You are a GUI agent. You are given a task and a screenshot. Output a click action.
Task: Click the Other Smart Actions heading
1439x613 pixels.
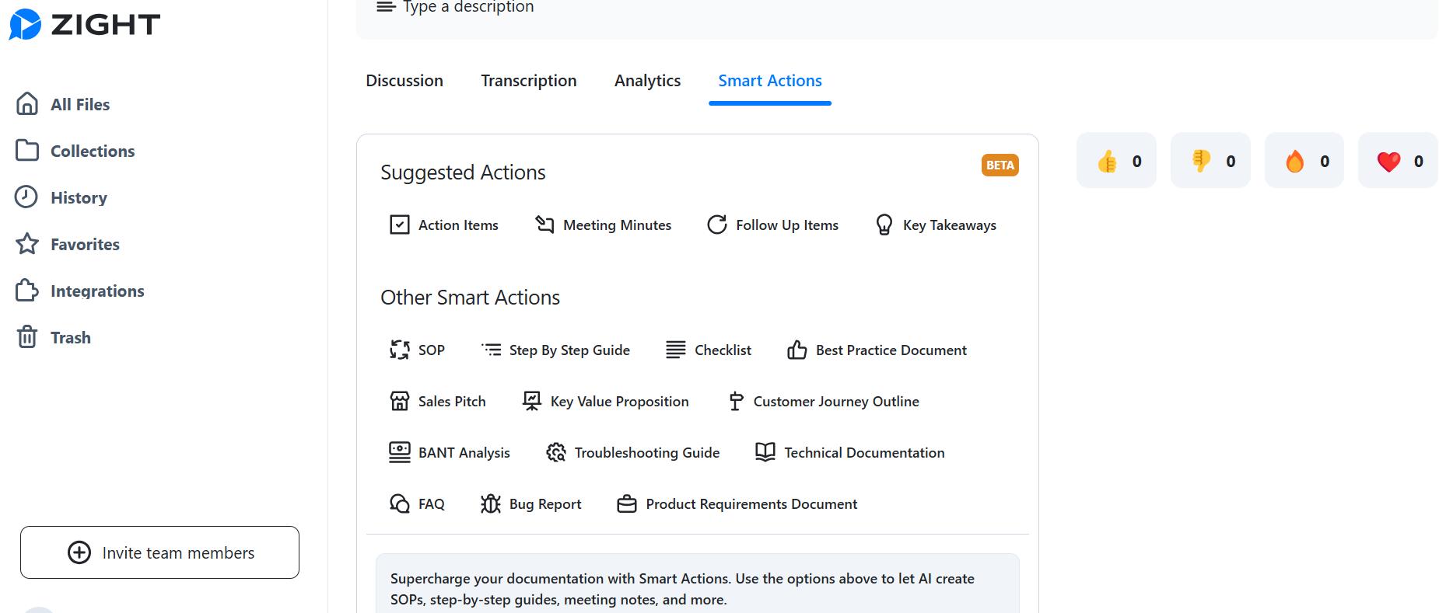[x=470, y=298]
